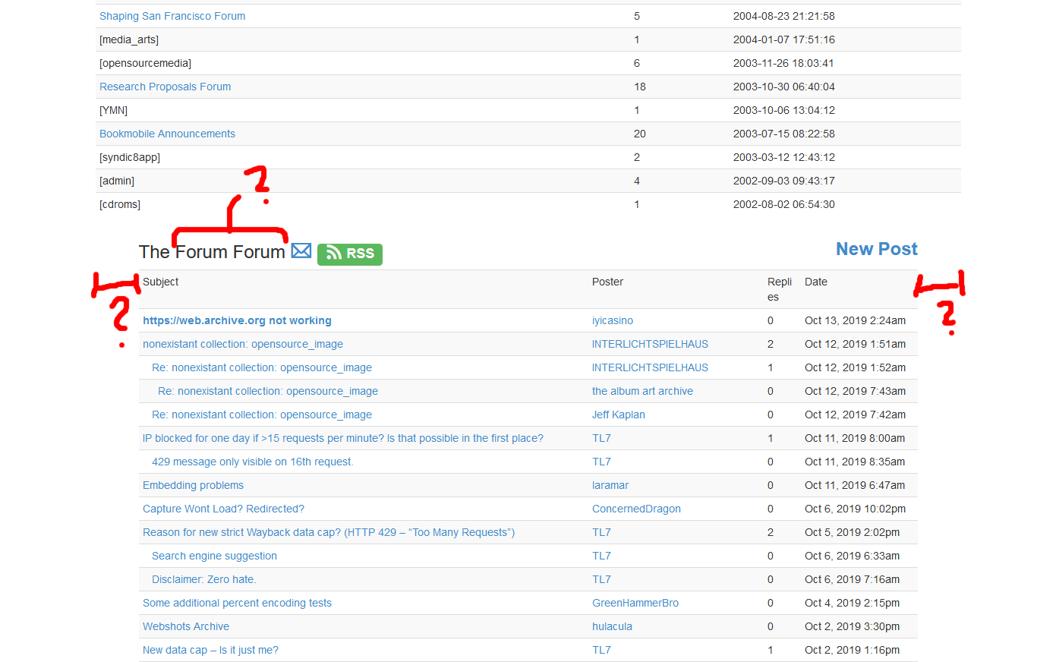
Task: Click the Poster column header
Action: [x=607, y=282]
